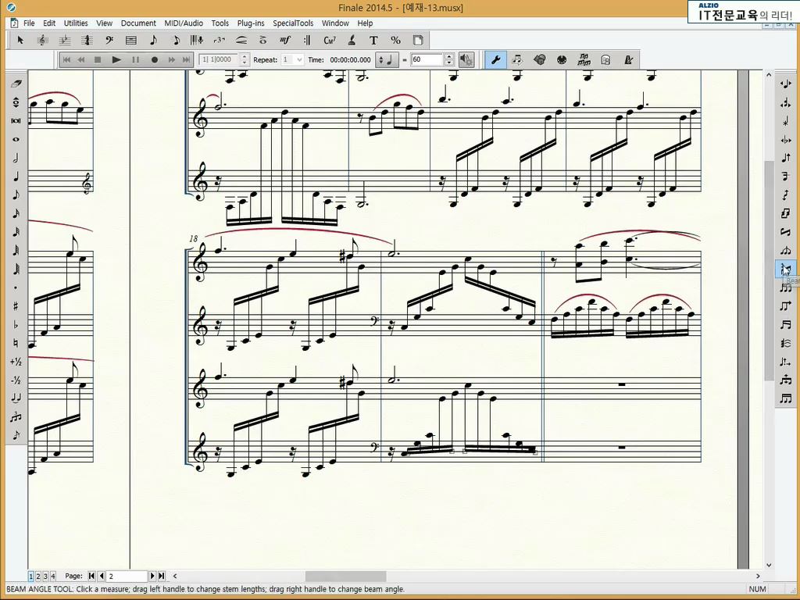Select the Measure tool
This screenshot has width=800, height=600.
[x=130, y=41]
